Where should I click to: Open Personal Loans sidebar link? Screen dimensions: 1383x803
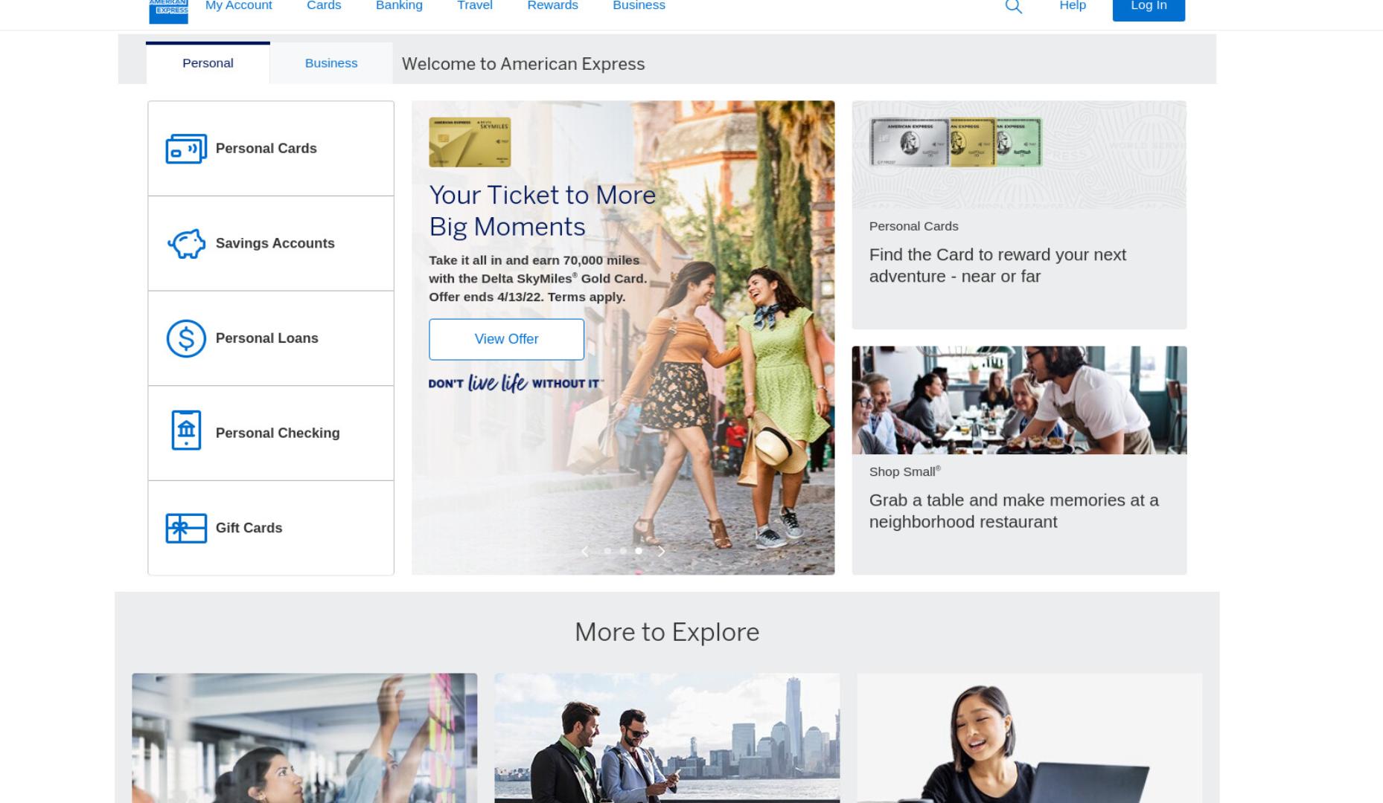271,338
